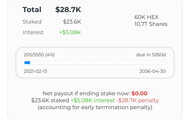Image resolution: width=190 pixels, height=120 pixels.
Task: Select the Staked $23.6K amount
Action: [x=72, y=22]
